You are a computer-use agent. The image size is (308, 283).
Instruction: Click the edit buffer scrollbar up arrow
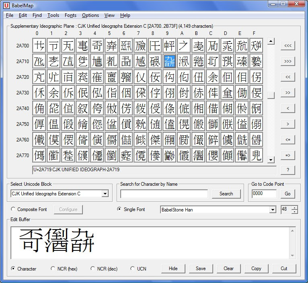(292, 231)
